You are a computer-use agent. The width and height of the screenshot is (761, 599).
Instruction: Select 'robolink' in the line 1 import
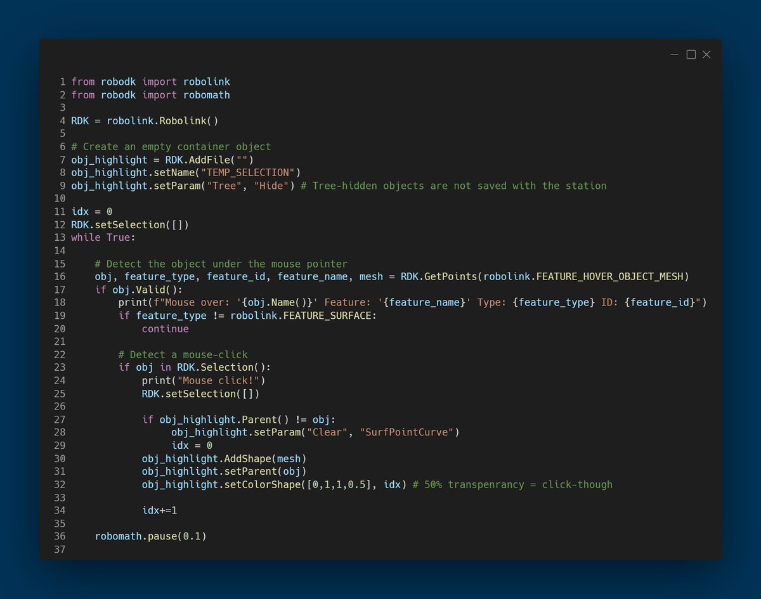coord(207,82)
